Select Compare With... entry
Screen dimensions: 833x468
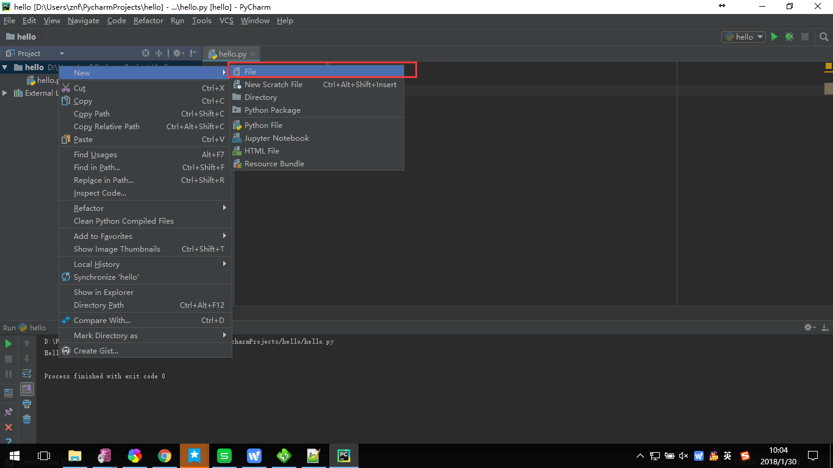tap(145, 321)
